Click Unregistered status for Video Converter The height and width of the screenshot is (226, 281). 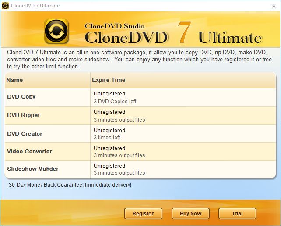tap(109, 148)
